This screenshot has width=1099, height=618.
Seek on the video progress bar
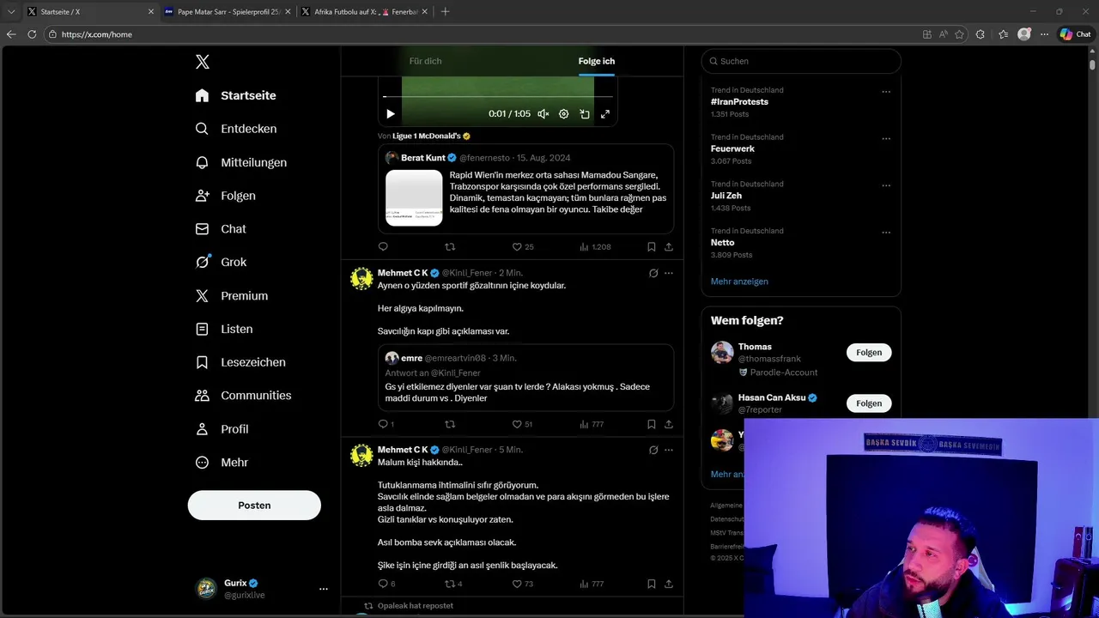(x=498, y=97)
